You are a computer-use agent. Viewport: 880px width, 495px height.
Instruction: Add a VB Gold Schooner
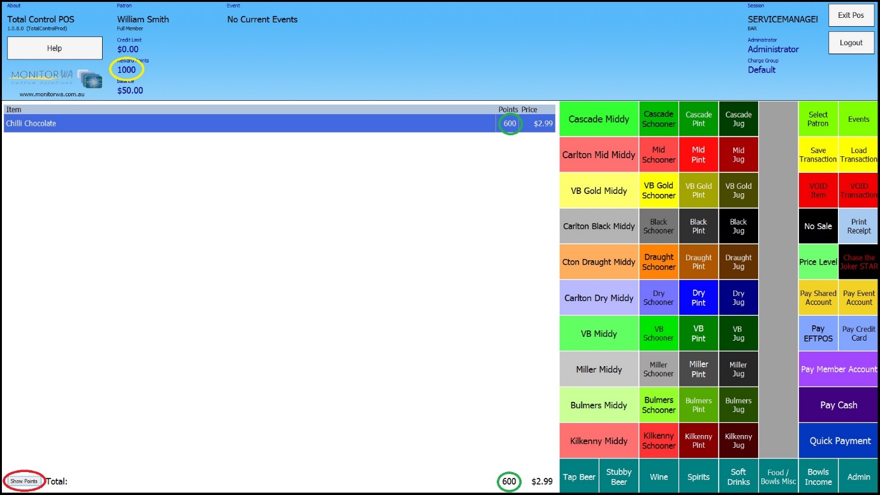click(659, 190)
